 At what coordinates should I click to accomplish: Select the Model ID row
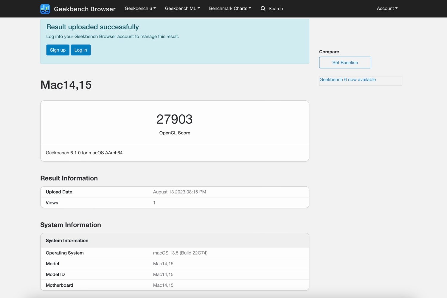pos(175,274)
